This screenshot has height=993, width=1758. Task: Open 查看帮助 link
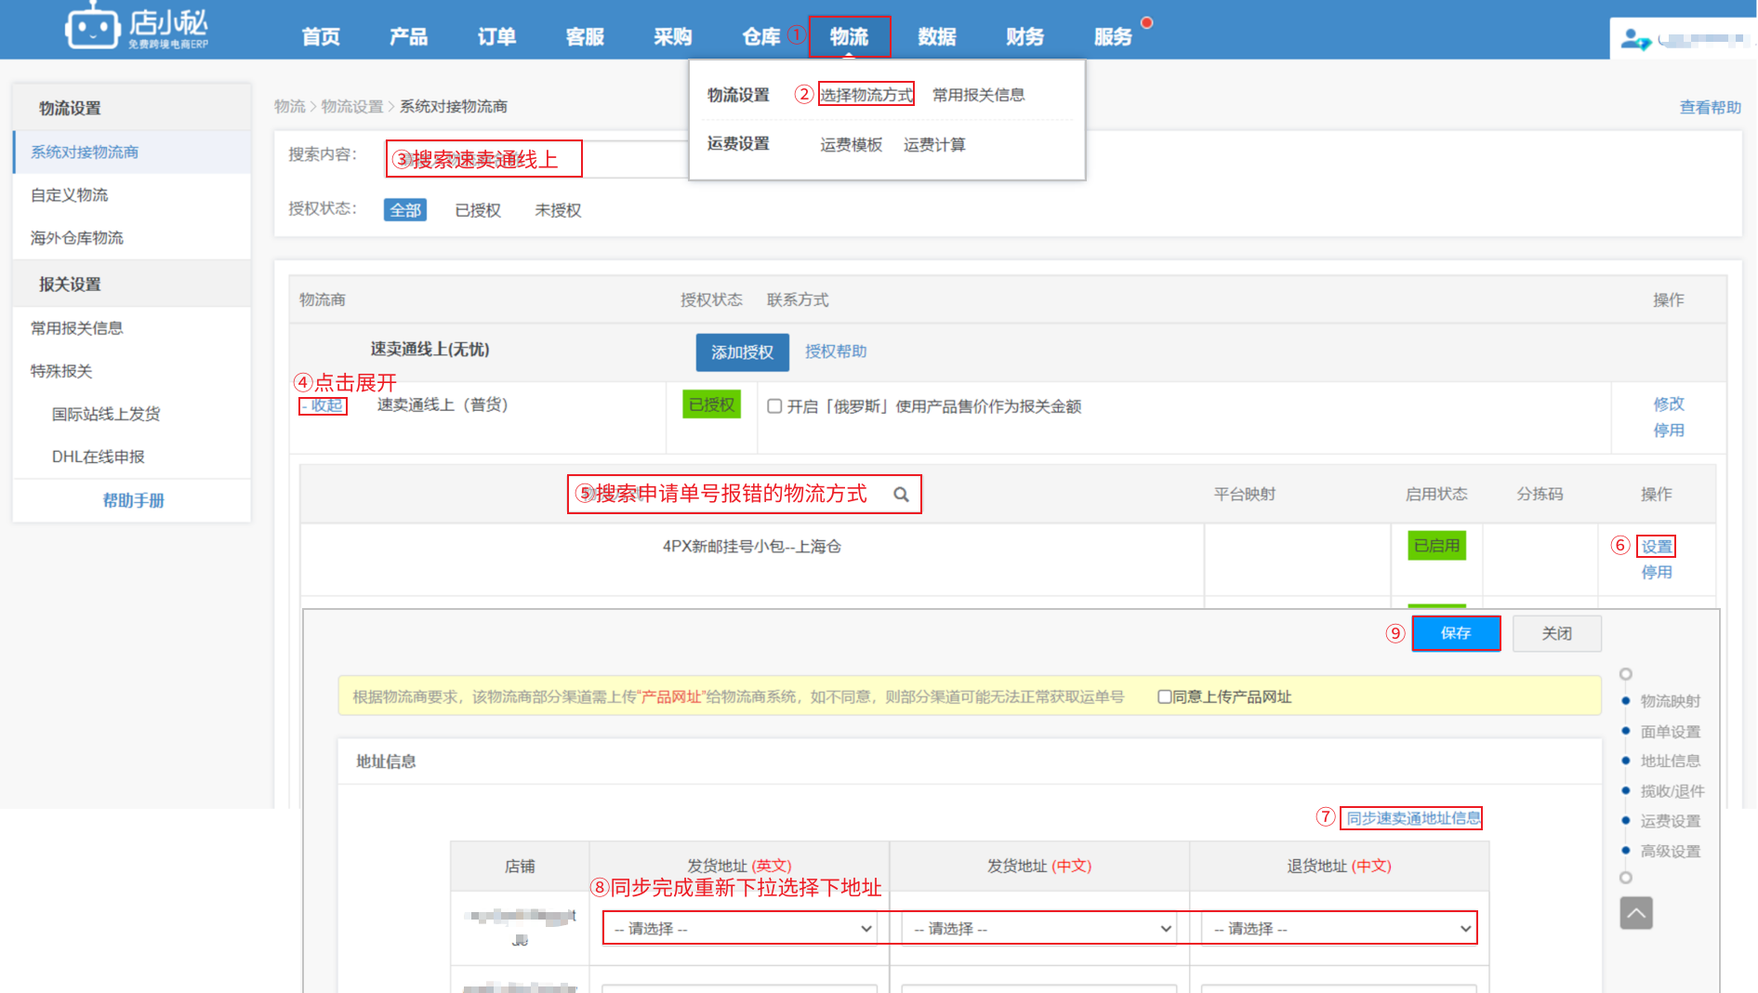pyautogui.click(x=1710, y=107)
